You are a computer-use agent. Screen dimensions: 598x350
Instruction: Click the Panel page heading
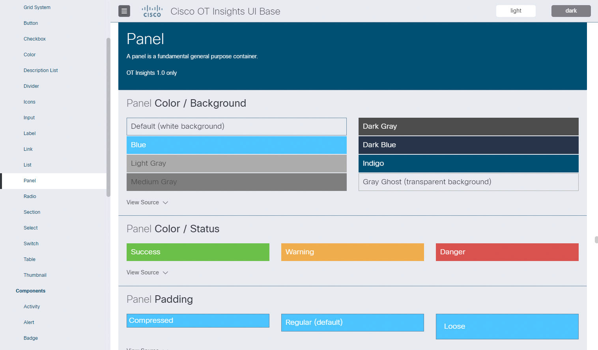point(145,39)
